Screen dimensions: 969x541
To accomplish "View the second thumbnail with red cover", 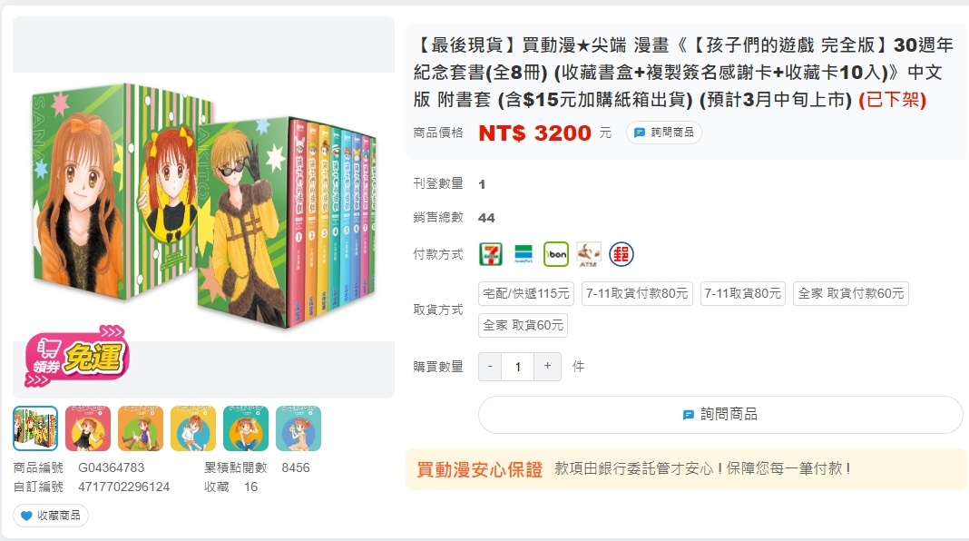I will click(88, 428).
